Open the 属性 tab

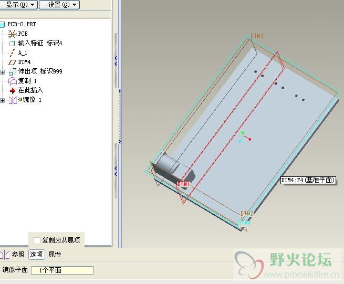(x=55, y=255)
